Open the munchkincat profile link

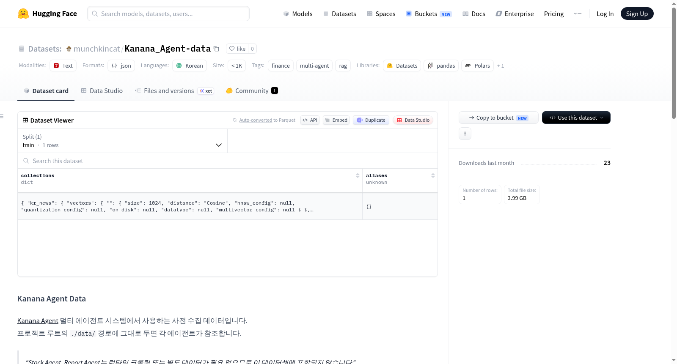tap(96, 49)
